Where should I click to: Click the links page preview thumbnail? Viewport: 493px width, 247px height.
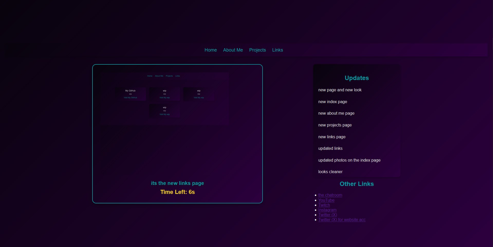coord(165,98)
